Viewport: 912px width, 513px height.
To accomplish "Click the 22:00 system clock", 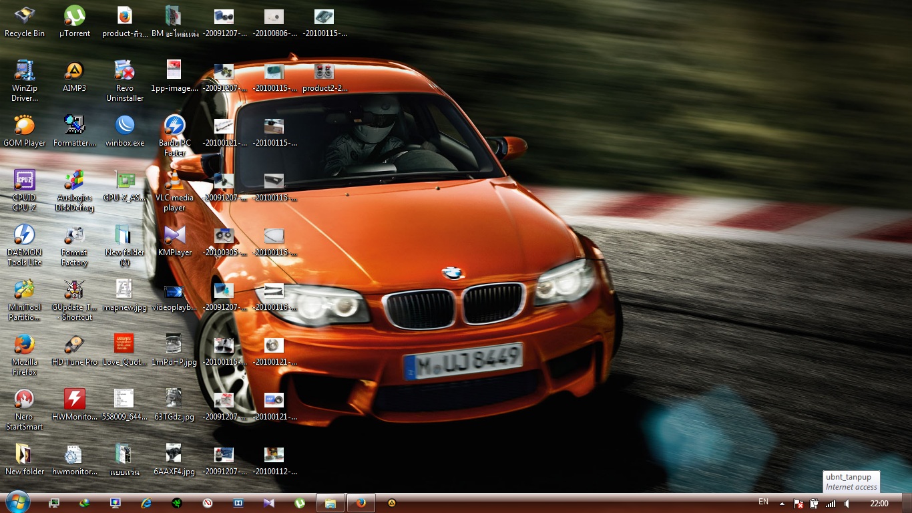I will 879,503.
